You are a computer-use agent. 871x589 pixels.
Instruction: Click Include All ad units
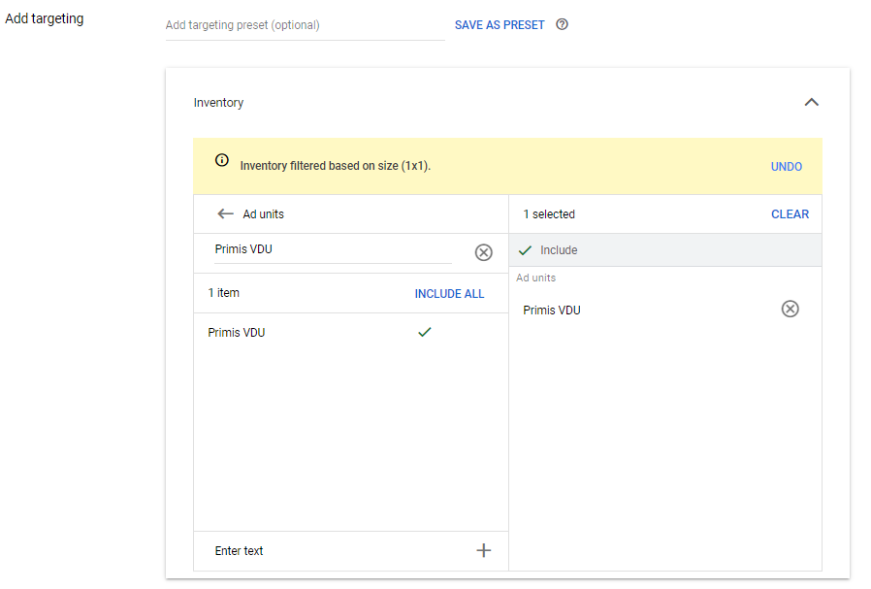(449, 294)
